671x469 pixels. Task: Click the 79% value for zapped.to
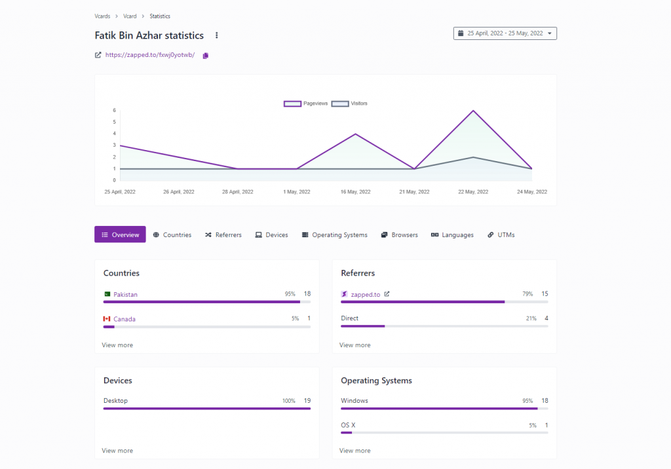[x=527, y=294]
